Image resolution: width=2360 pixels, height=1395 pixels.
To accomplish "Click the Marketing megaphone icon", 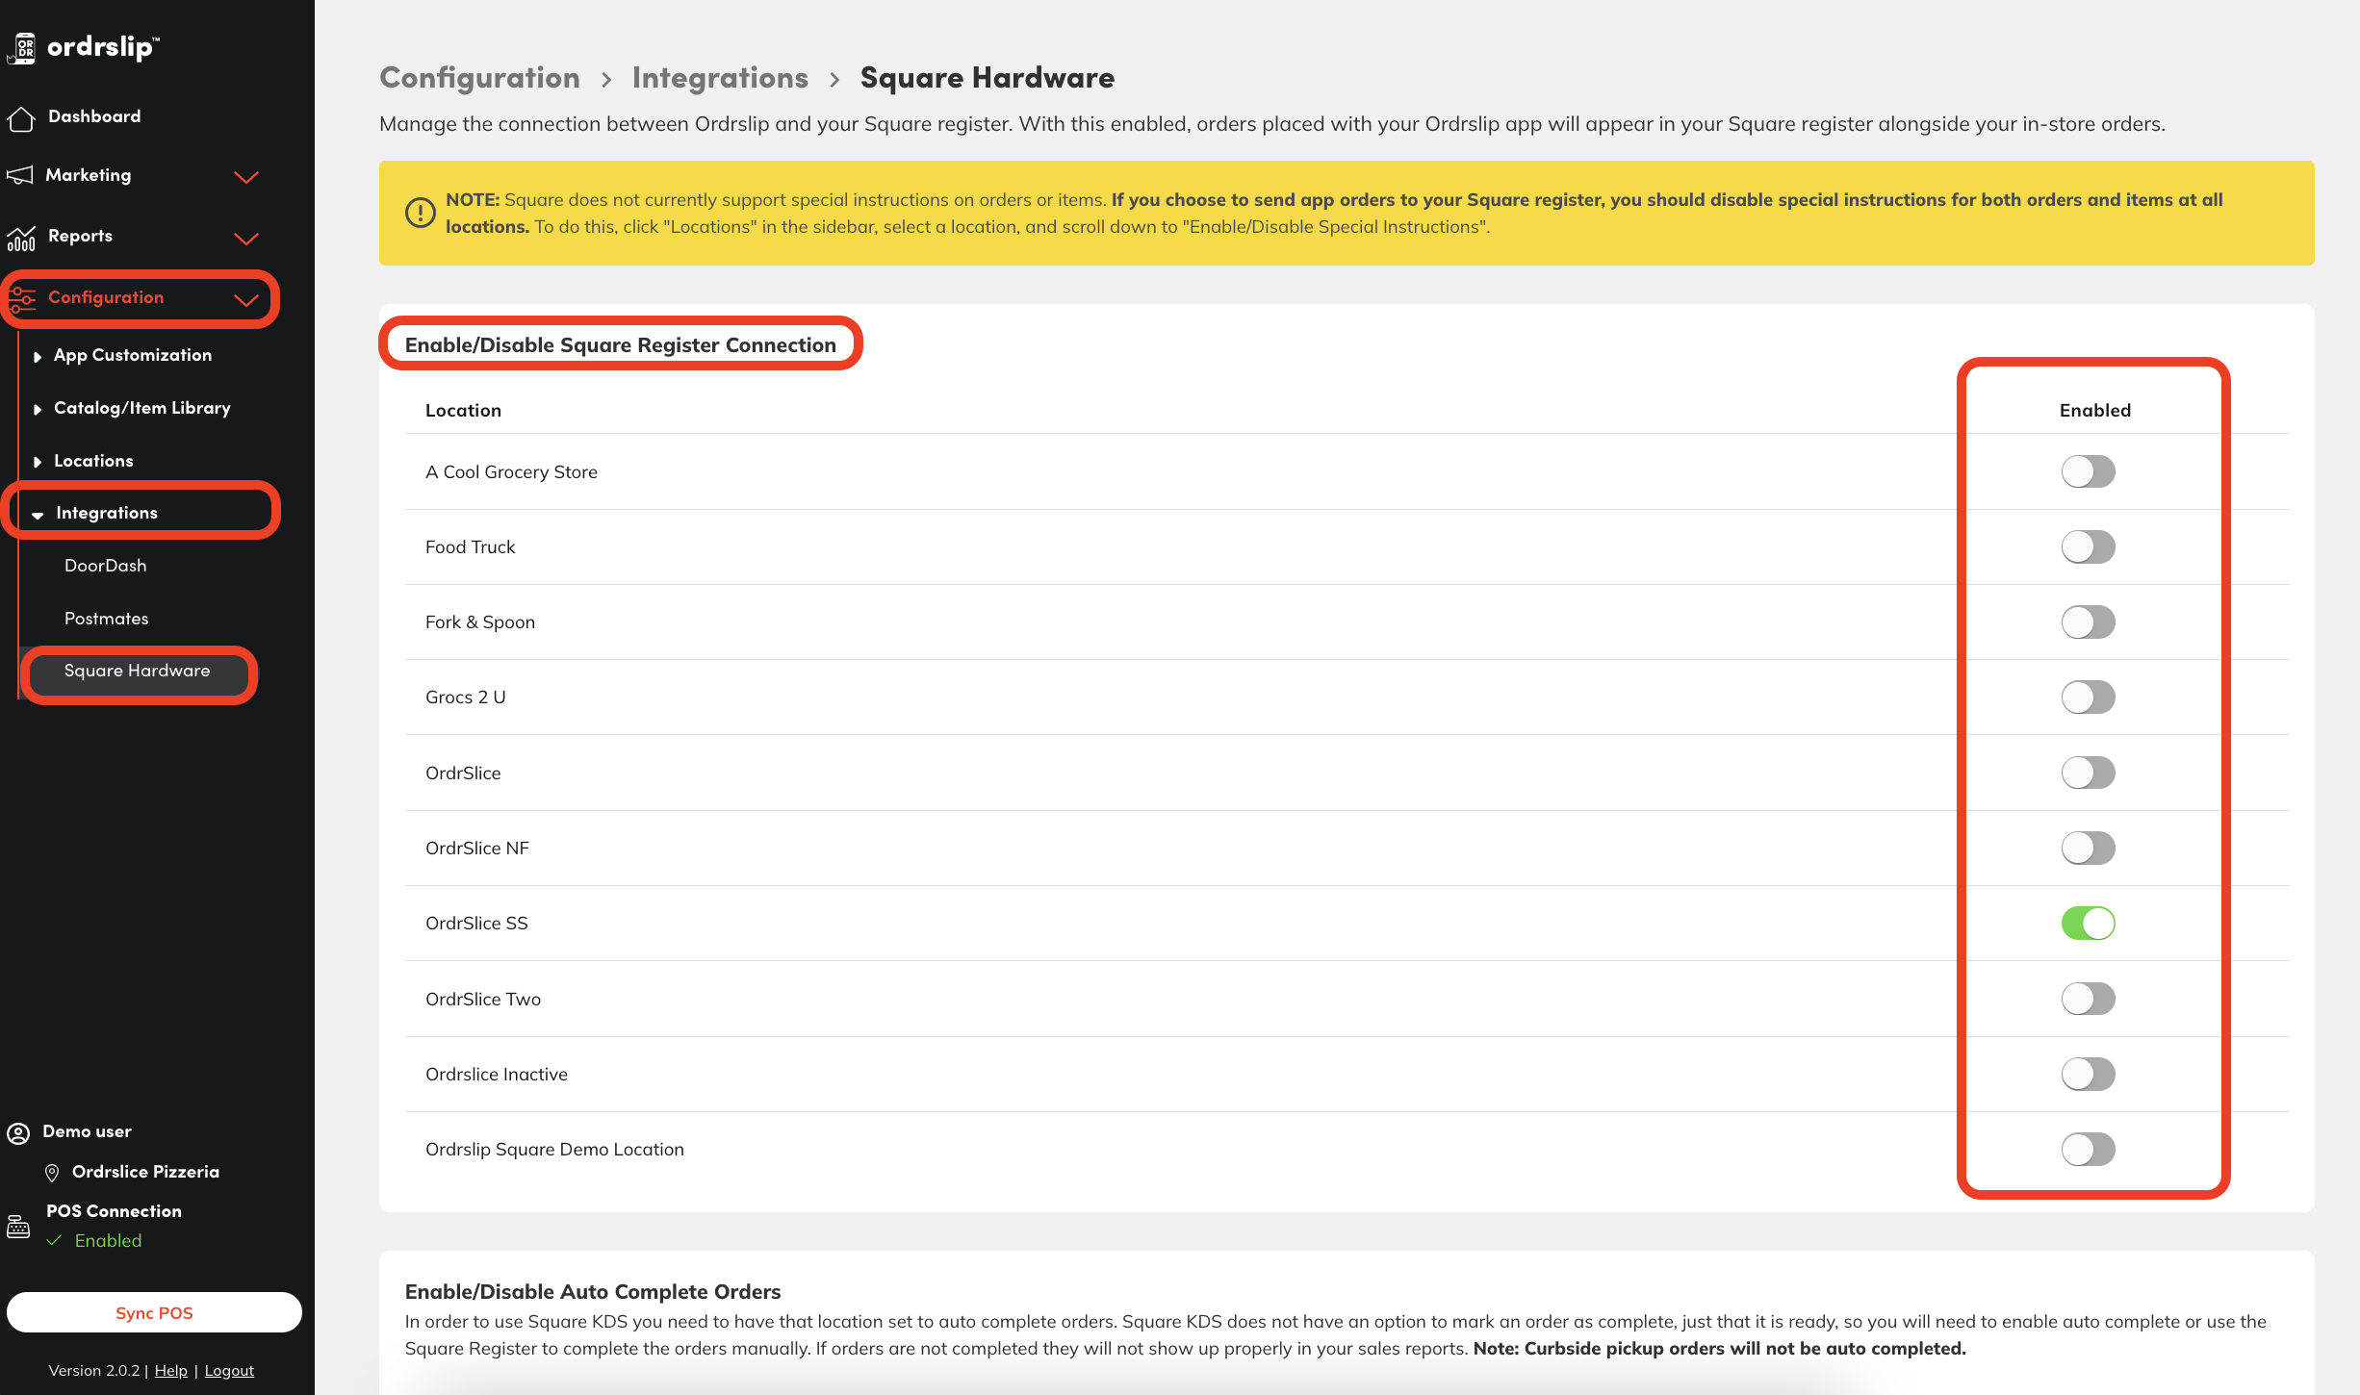I will (x=20, y=175).
